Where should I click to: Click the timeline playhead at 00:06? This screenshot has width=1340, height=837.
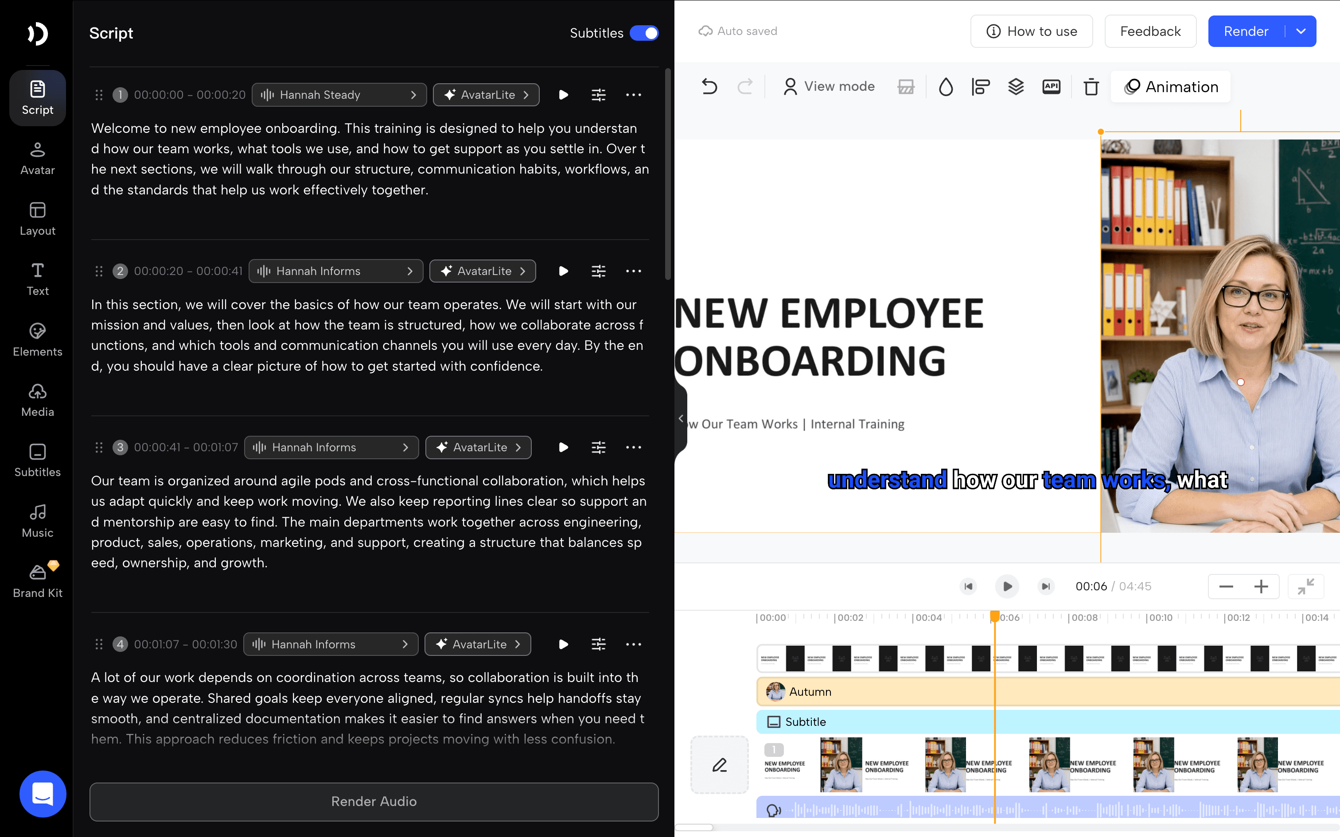(x=994, y=616)
